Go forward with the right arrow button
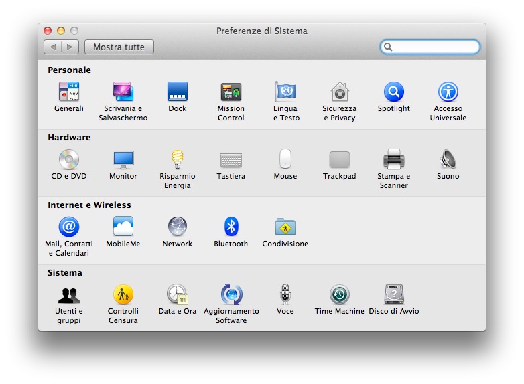Viewport: 524px width, 384px height. (70, 47)
